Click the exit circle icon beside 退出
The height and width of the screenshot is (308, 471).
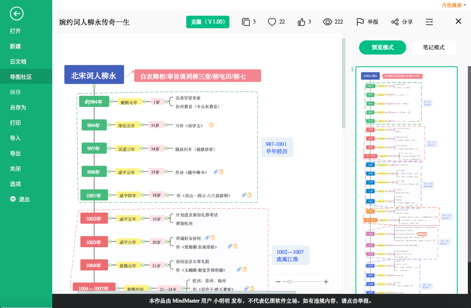tap(13, 199)
